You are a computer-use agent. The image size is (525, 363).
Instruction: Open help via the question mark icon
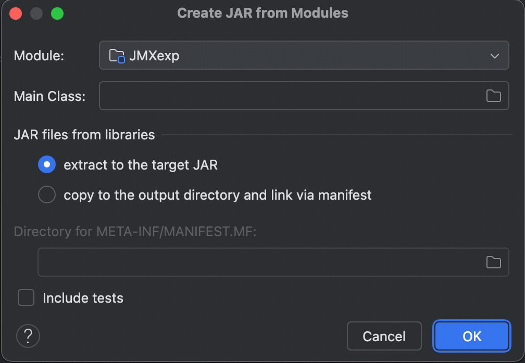[28, 336]
